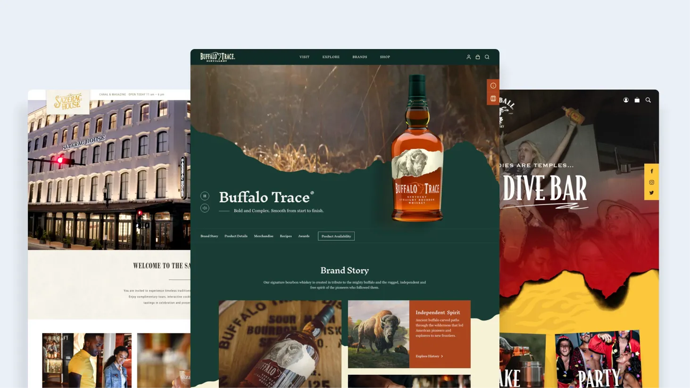Open the bourbon barrel bottle image card

[x=280, y=344]
